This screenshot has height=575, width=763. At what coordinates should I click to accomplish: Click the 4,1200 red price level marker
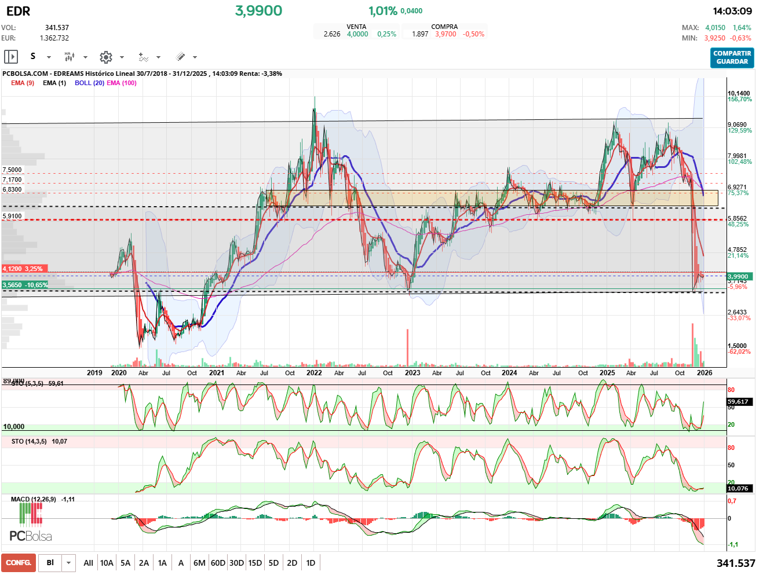pyautogui.click(x=22, y=269)
